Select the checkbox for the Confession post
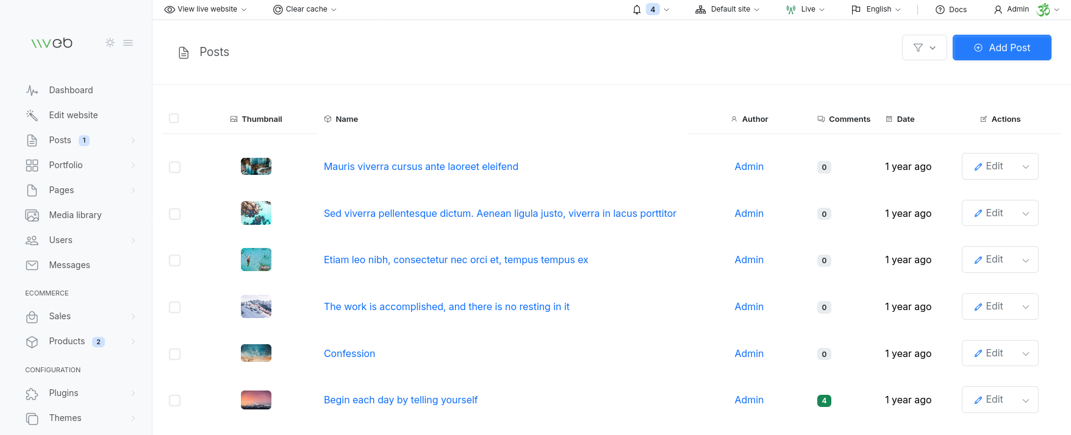This screenshot has height=435, width=1071. pyautogui.click(x=174, y=354)
